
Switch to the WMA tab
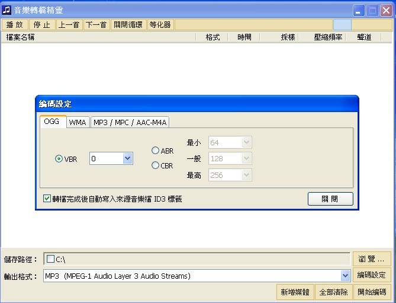[78, 122]
